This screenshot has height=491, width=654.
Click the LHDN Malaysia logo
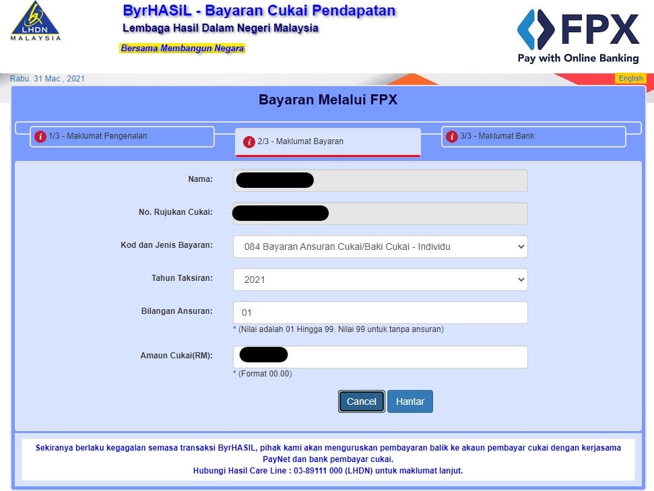tap(36, 21)
